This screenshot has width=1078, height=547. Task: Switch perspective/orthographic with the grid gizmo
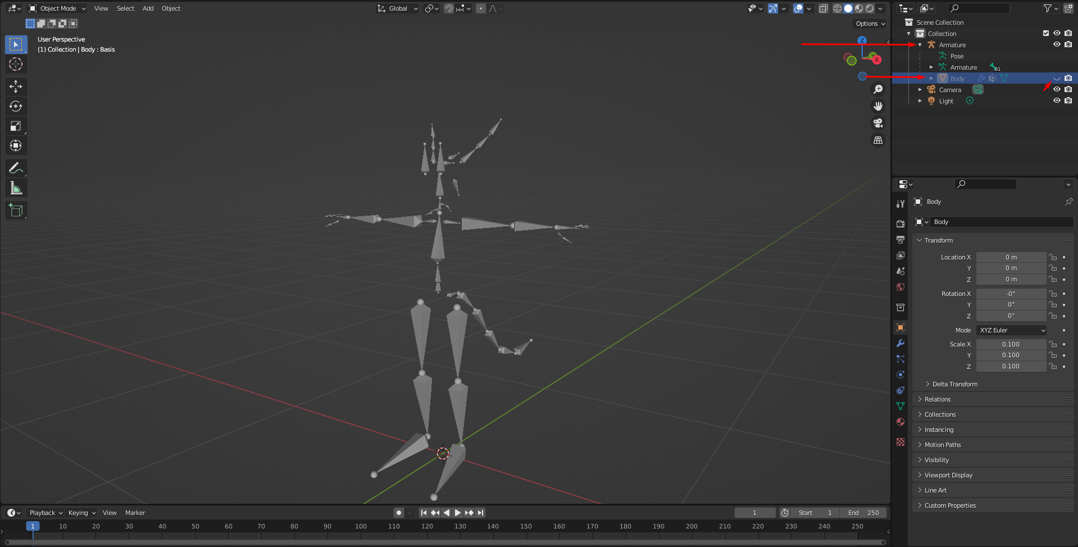tap(878, 140)
